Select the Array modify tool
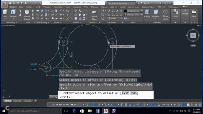This screenshot has width=203, height=114. coord(84,18)
